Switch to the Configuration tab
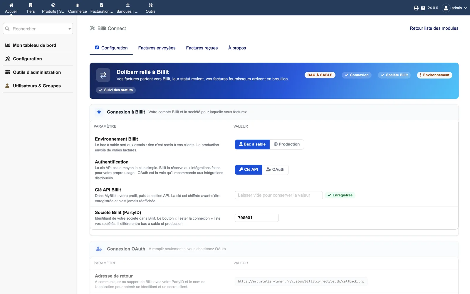Viewport: 470px width, 294px height. click(x=111, y=48)
